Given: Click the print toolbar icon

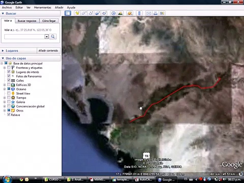Looking at the screenshot, I should point(156,13).
